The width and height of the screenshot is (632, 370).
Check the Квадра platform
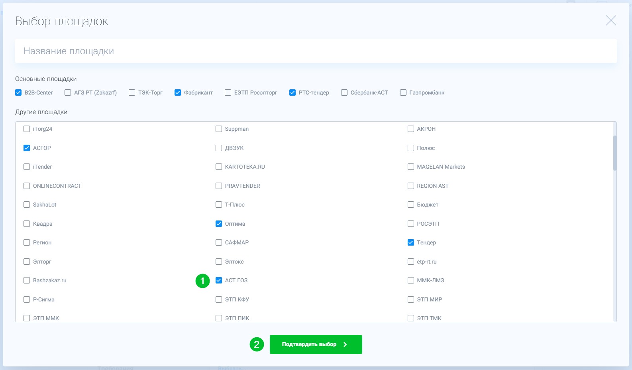[27, 224]
